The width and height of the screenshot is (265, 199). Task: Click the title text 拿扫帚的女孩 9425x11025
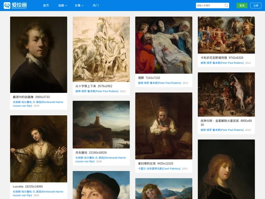point(156,164)
